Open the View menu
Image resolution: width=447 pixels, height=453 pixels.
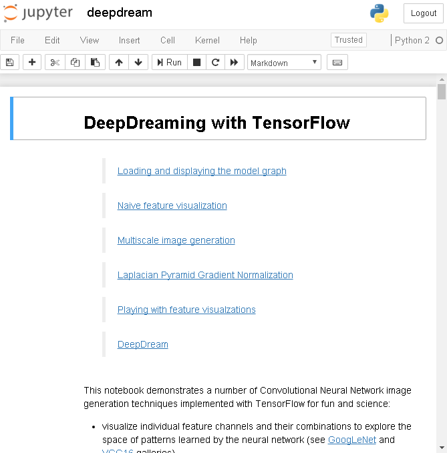pyautogui.click(x=90, y=40)
